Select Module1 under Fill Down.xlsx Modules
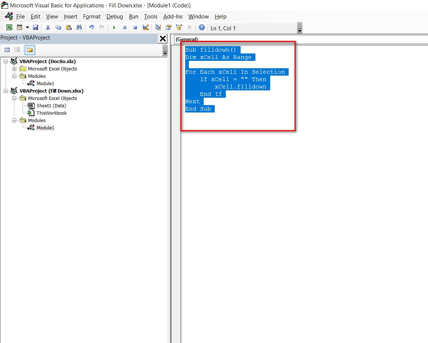The image size is (428, 343). point(45,128)
